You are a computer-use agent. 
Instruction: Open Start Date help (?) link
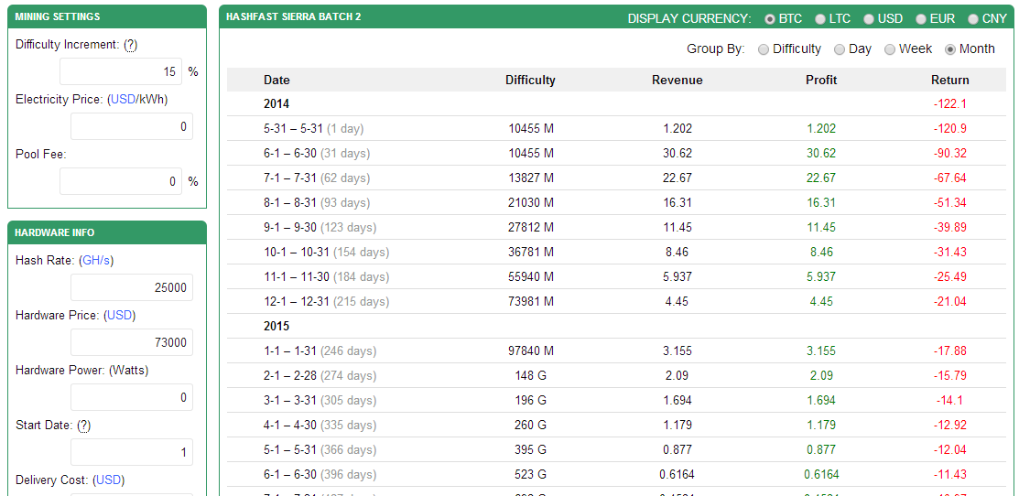(x=83, y=426)
